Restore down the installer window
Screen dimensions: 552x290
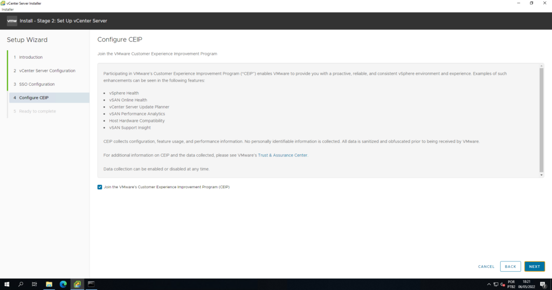coord(532,3)
